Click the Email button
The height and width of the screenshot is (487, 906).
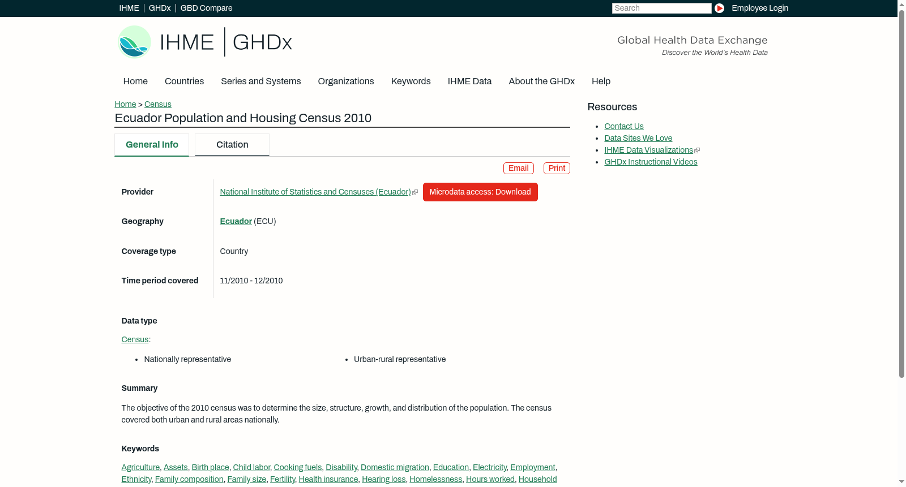point(519,168)
